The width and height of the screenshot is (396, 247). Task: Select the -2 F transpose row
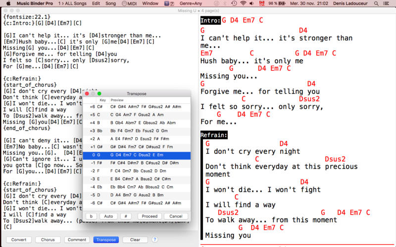coord(137,171)
